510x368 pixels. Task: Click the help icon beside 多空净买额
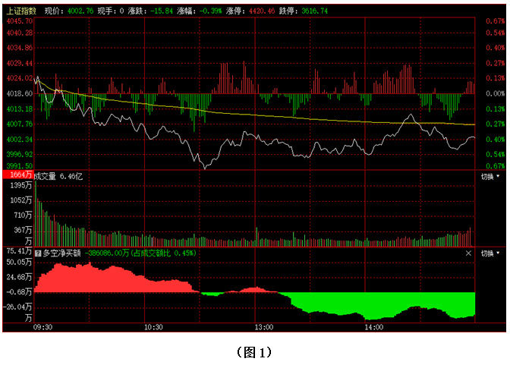[38, 253]
